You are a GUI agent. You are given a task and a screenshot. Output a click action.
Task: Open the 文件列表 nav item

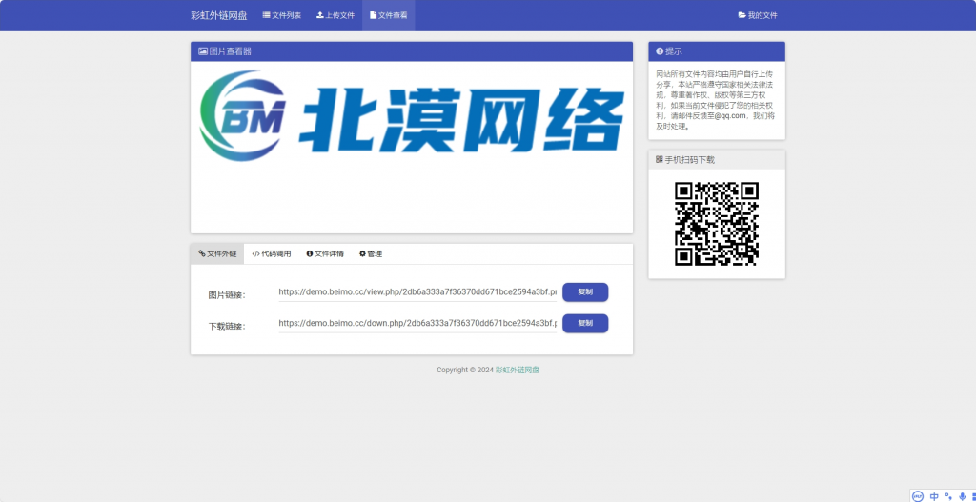[x=282, y=15]
